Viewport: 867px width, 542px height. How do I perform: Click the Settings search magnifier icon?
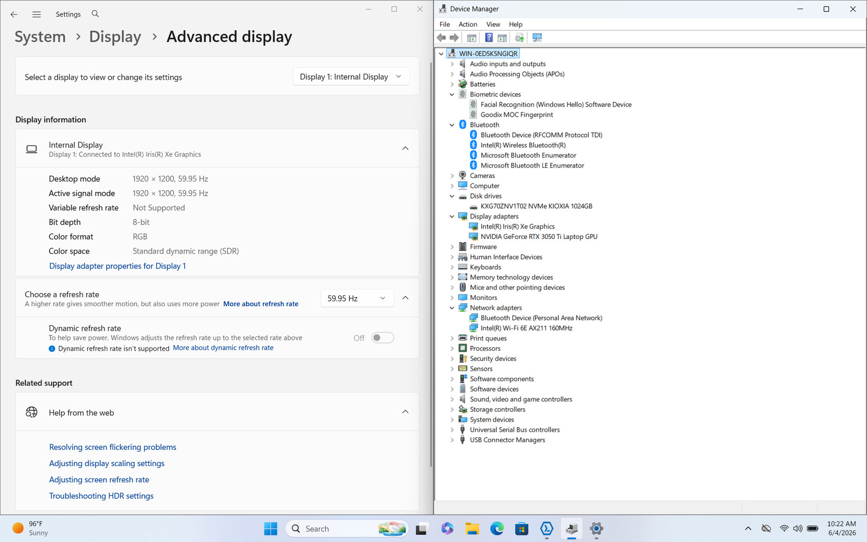pos(95,14)
